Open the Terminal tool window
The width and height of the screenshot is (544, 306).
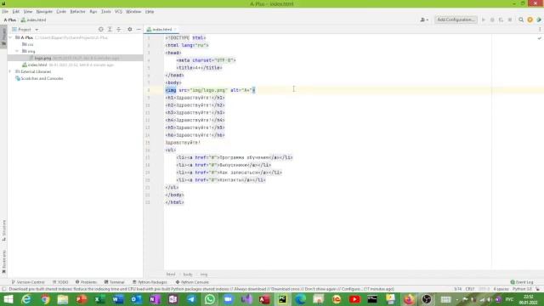(114, 282)
